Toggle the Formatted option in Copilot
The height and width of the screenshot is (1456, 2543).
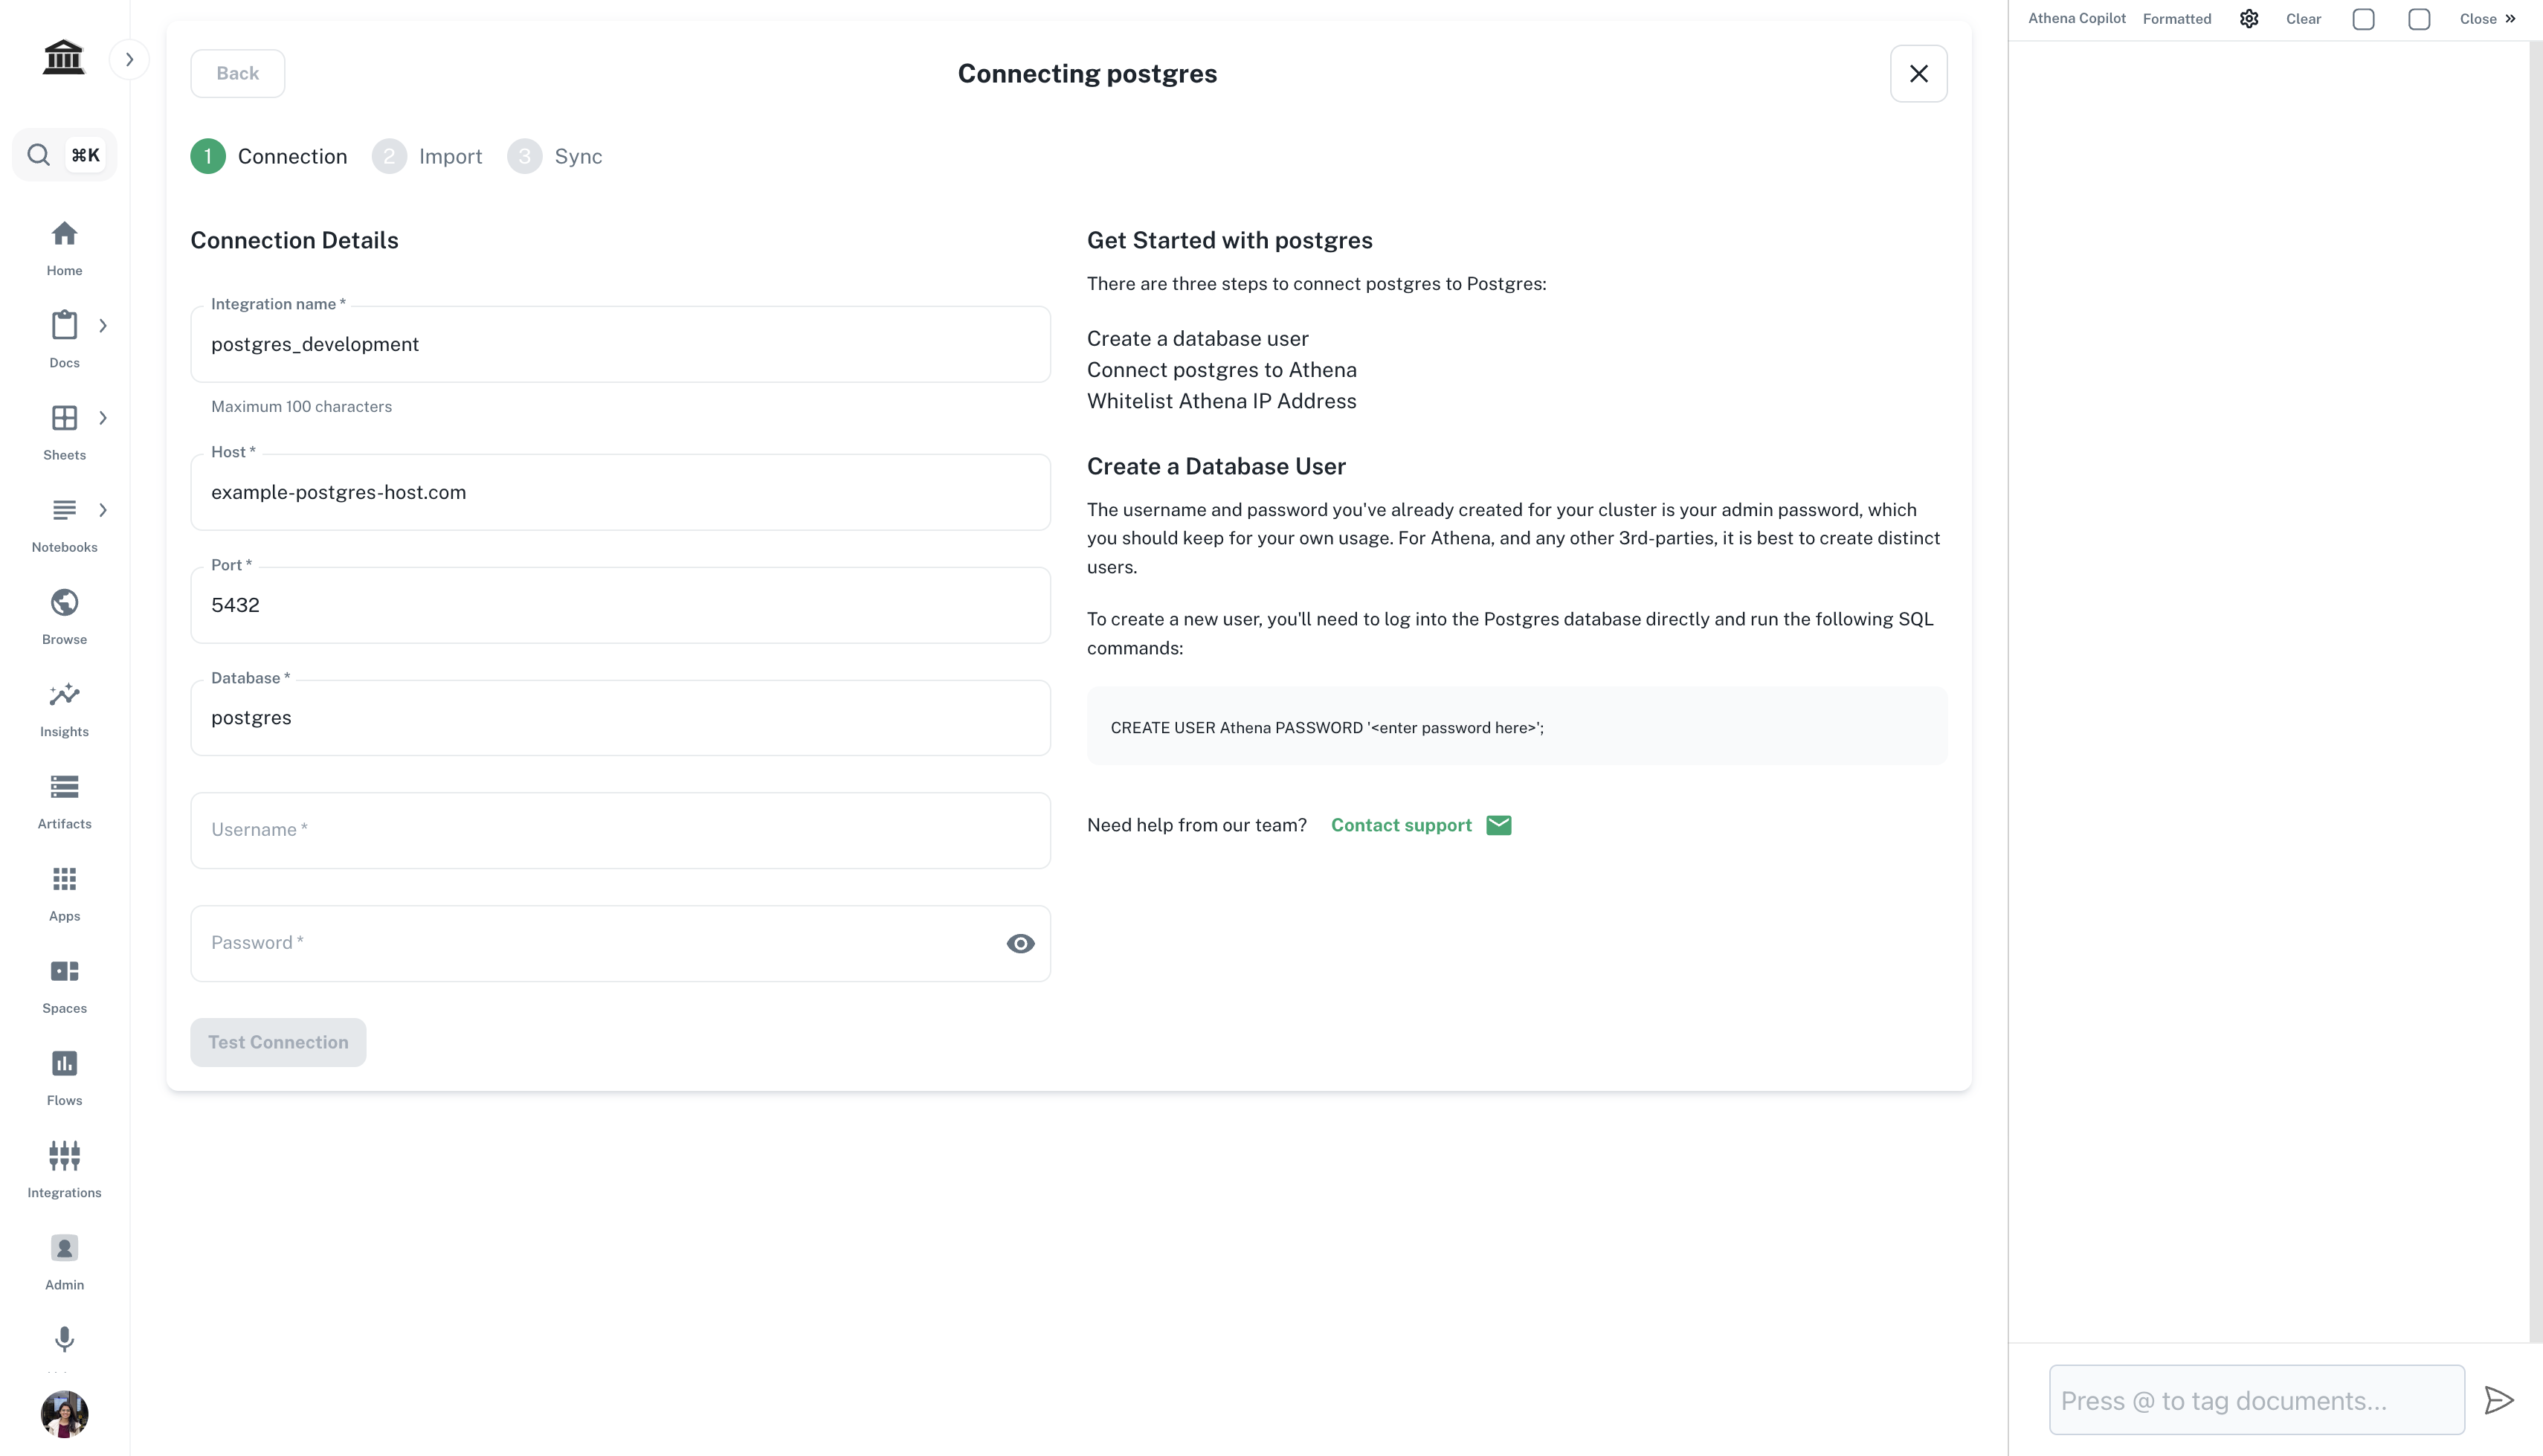(x=2176, y=19)
